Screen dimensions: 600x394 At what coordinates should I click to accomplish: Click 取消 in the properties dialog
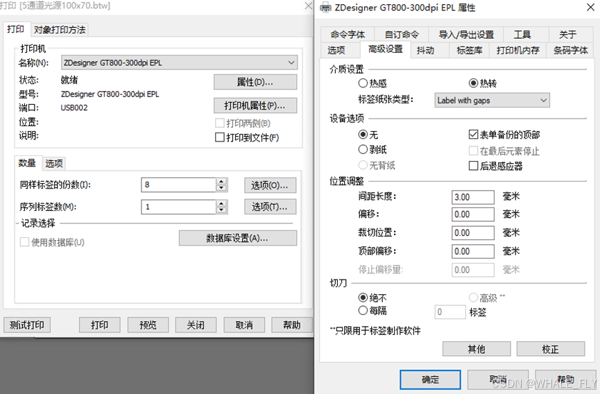point(498,379)
